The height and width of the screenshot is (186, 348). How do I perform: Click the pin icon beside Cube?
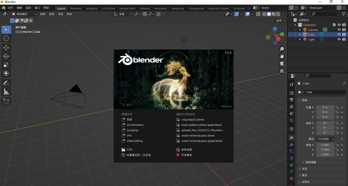point(344,83)
